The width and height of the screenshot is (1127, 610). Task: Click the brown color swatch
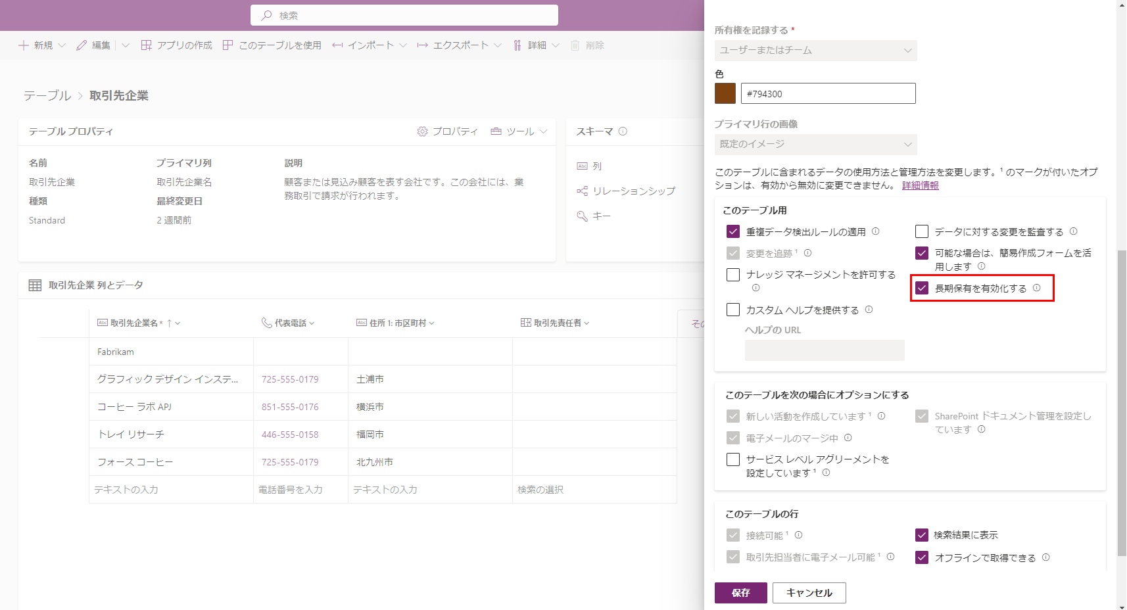(x=725, y=93)
